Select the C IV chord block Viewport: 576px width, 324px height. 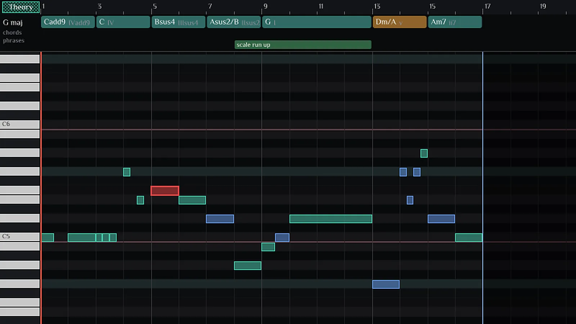pyautogui.click(x=123, y=22)
